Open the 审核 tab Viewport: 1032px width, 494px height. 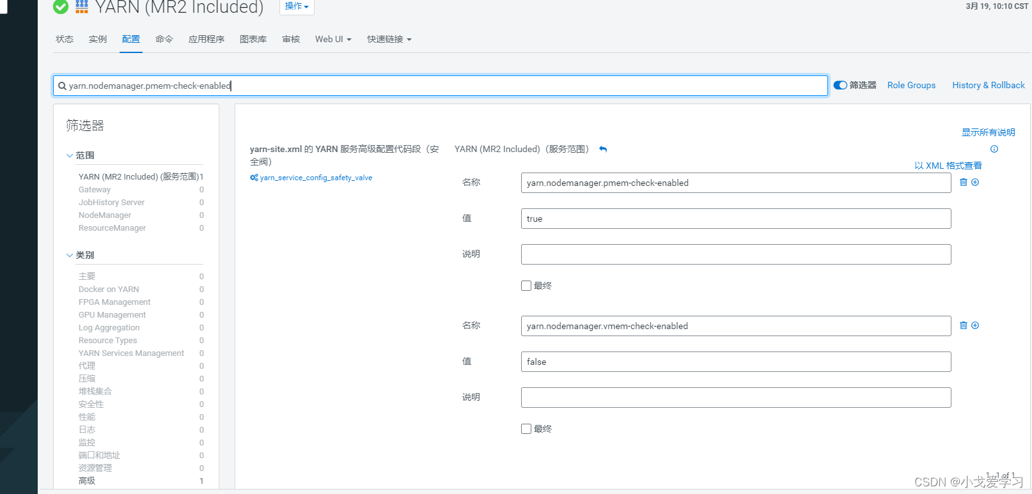pos(291,39)
